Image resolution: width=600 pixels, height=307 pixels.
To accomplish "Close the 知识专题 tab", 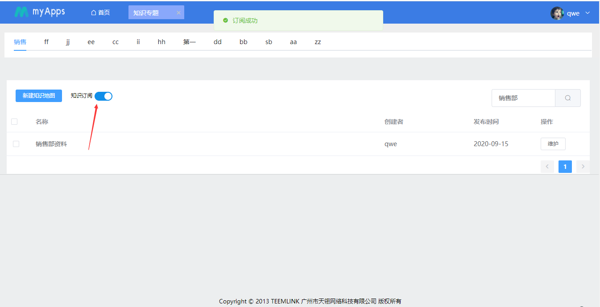I will (x=178, y=12).
